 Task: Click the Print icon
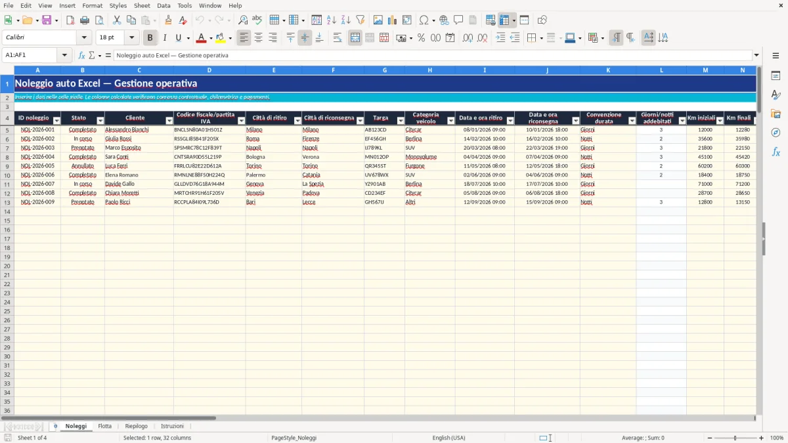[85, 20]
